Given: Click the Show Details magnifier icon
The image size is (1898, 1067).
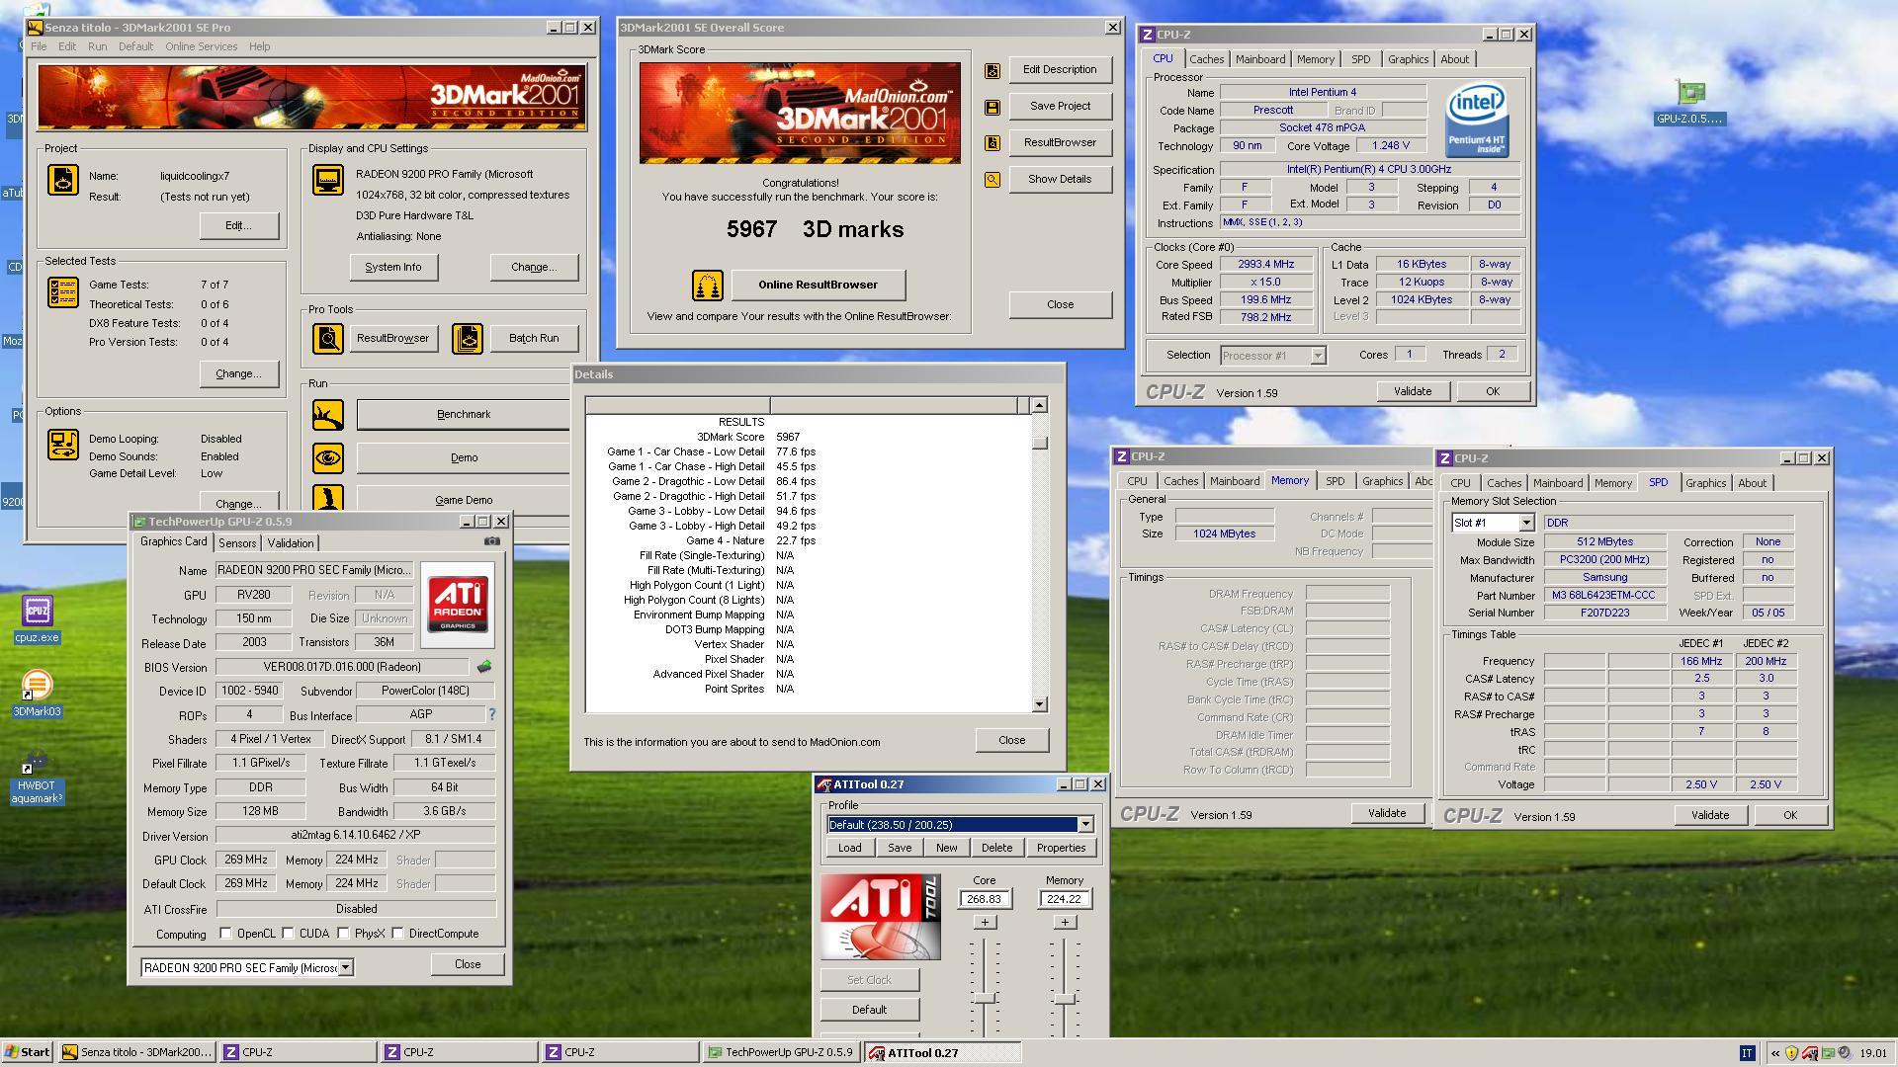Looking at the screenshot, I should click(x=992, y=180).
